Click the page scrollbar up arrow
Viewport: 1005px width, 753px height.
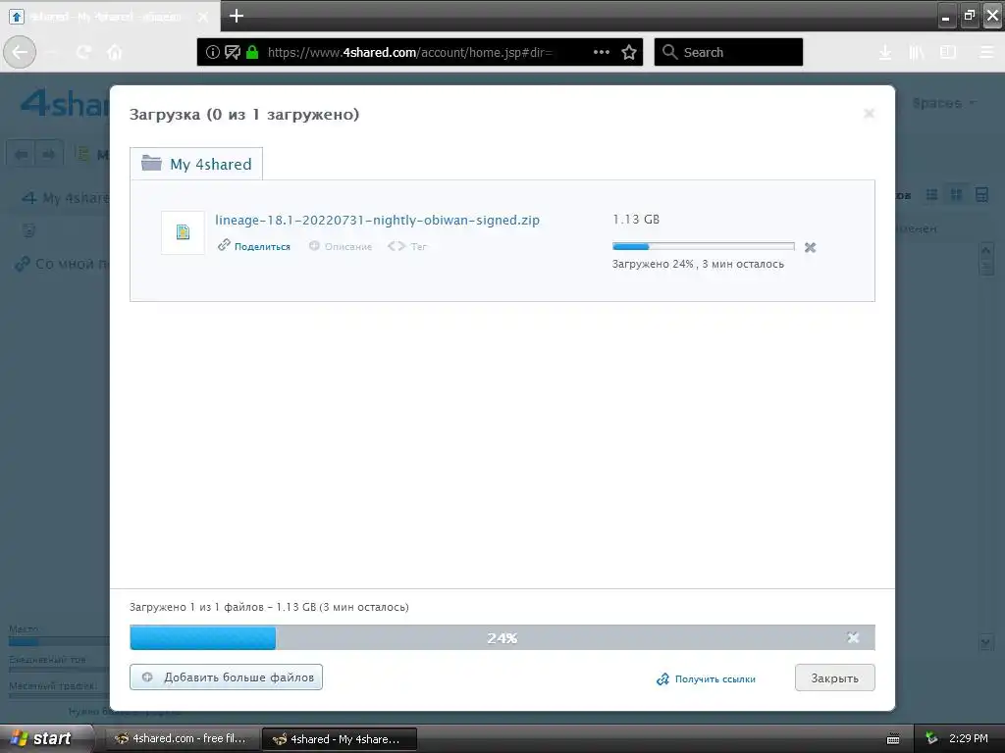tap(986, 250)
